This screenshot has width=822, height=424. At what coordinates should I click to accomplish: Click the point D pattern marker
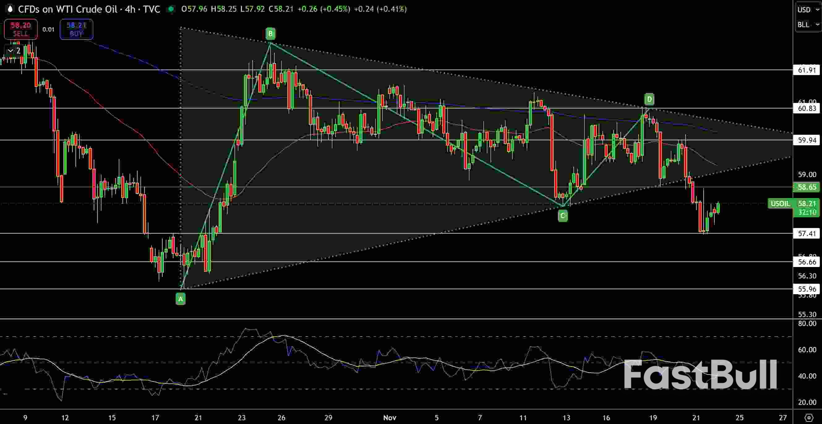[x=649, y=100]
